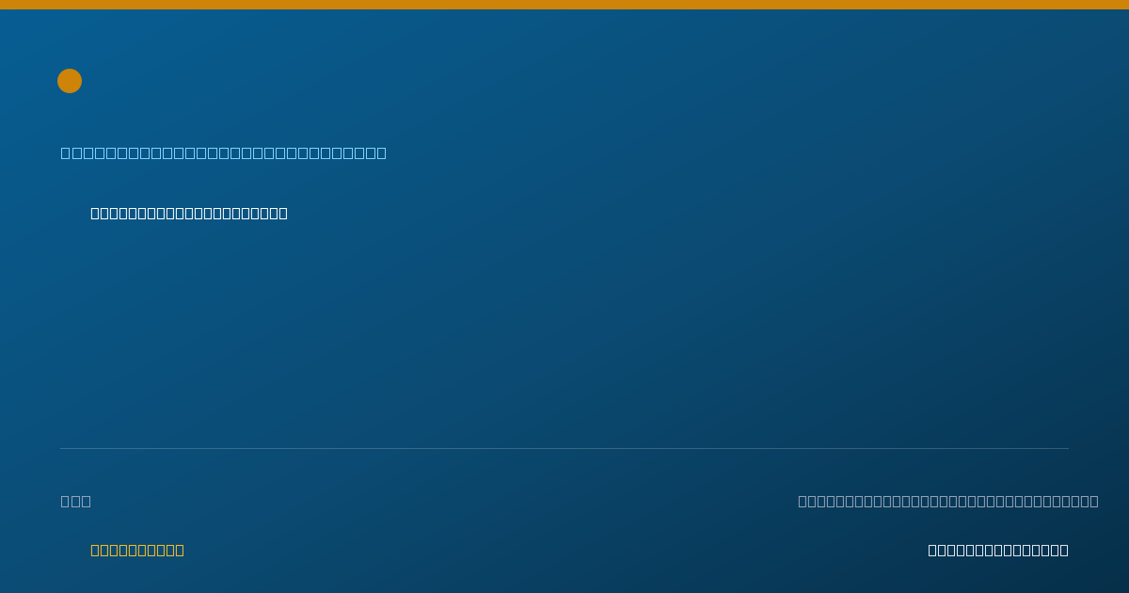1129x593 pixels.
Task: Click the long gray caption at bottom right
Action: (947, 501)
